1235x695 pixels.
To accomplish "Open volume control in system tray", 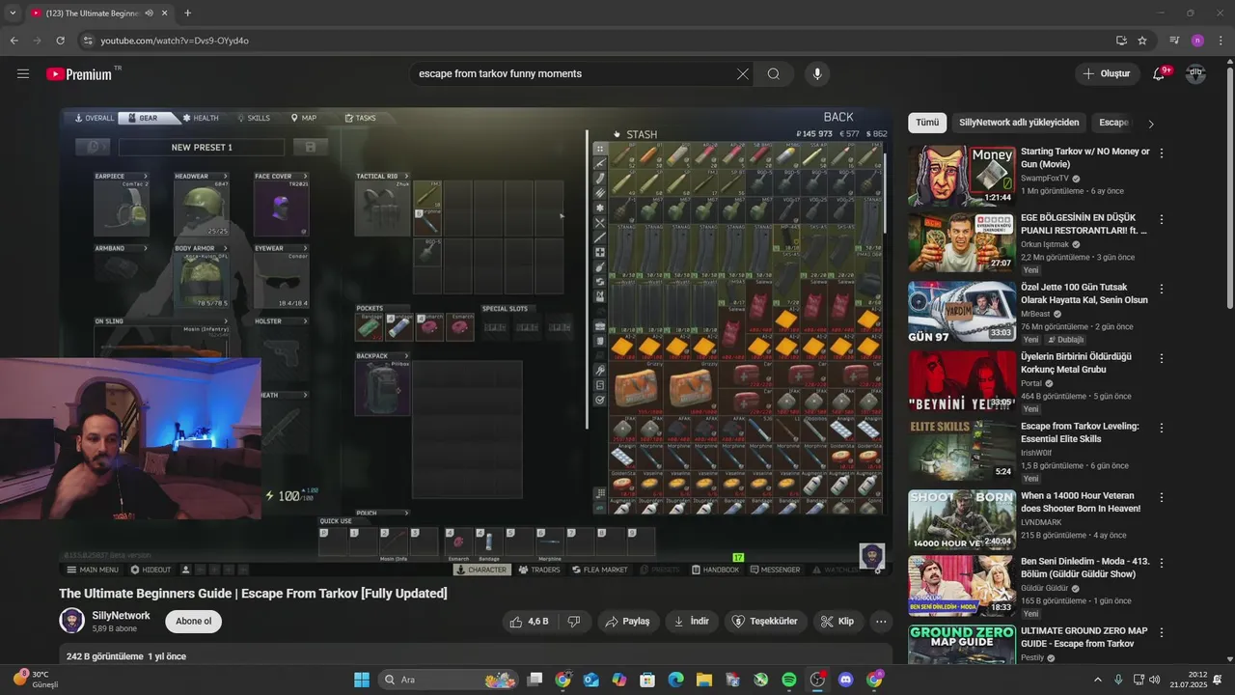I will tap(1156, 680).
